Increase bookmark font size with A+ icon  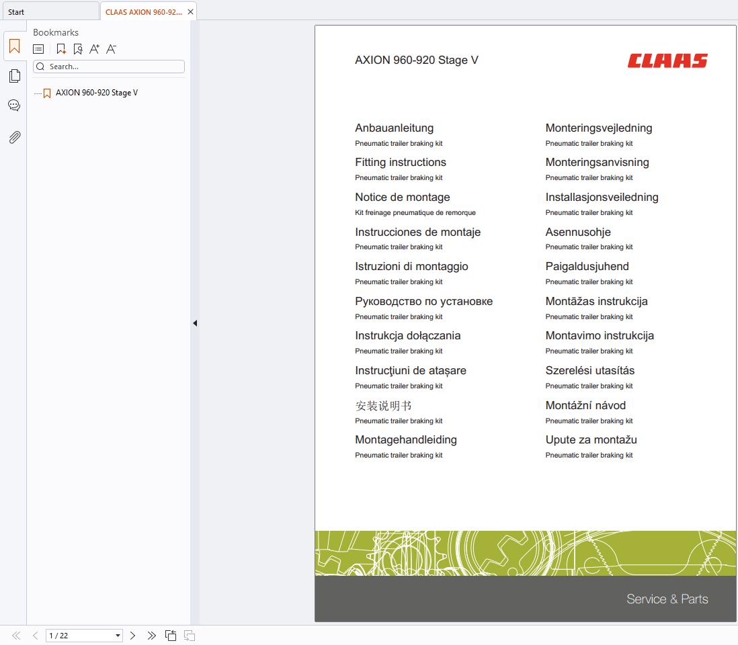point(95,49)
